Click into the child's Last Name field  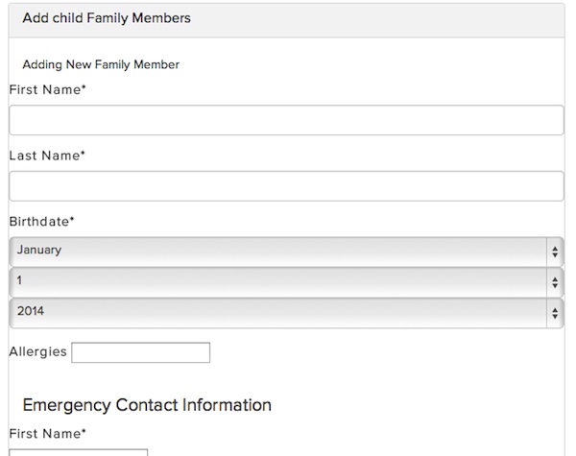click(x=285, y=186)
